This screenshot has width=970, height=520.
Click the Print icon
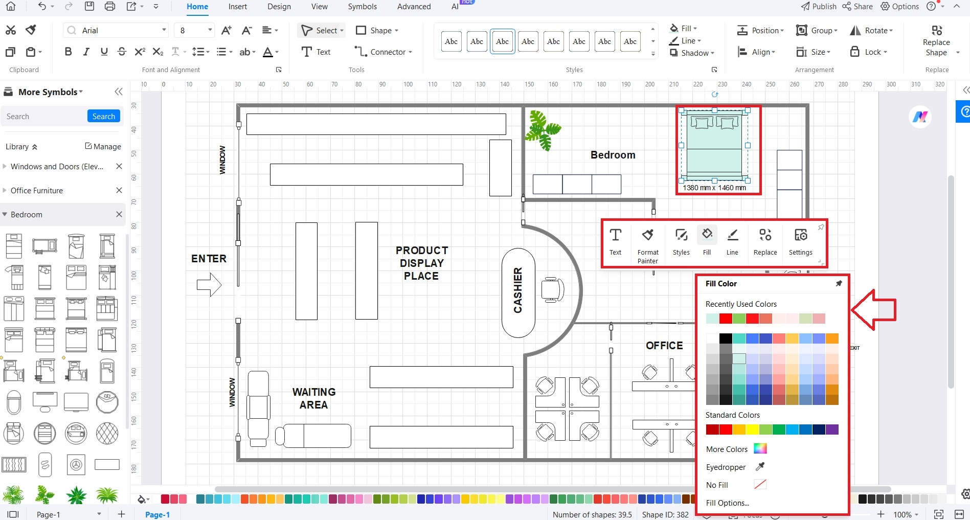[x=109, y=7]
